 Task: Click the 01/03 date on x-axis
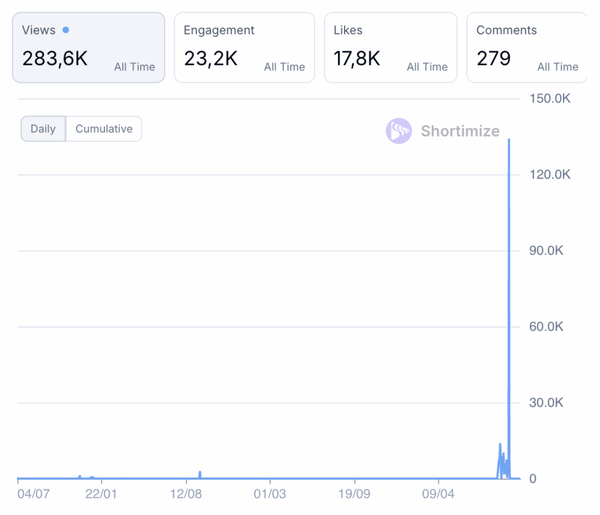(270, 494)
